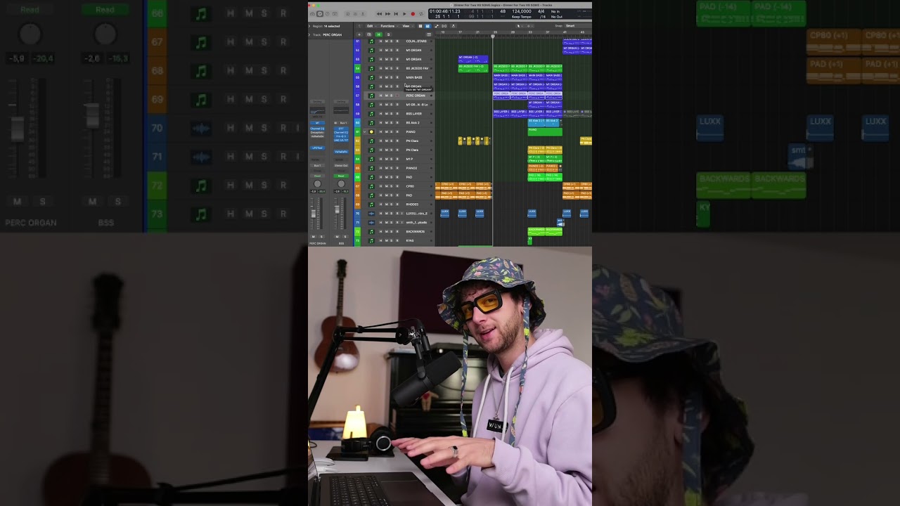Image resolution: width=900 pixels, height=506 pixels.
Task: Add new track with plus button
Action: [x=359, y=34]
